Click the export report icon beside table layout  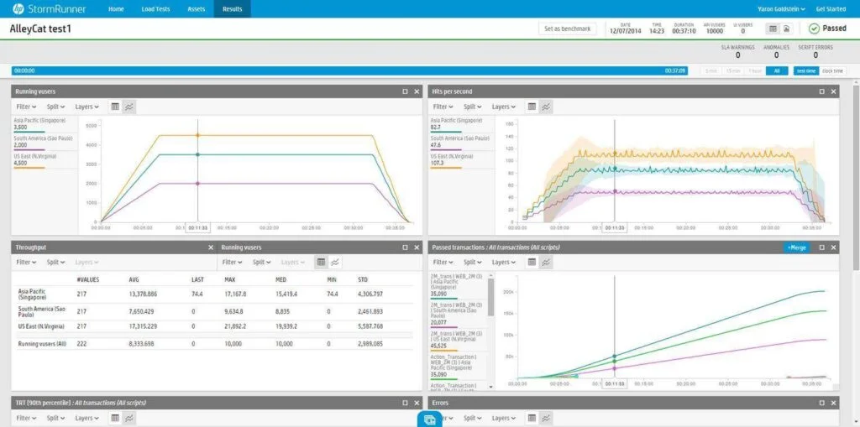point(786,29)
